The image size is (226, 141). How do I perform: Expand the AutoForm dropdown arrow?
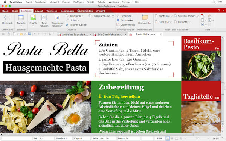click(82, 16)
